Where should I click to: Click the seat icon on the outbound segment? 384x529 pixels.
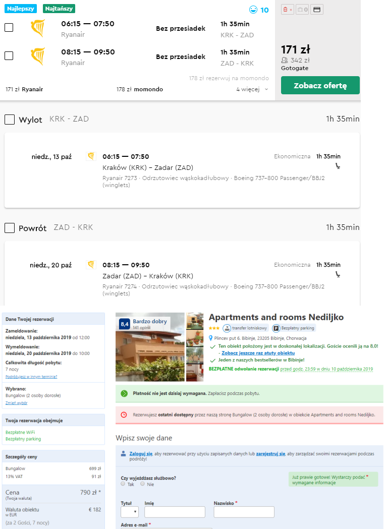[338, 166]
